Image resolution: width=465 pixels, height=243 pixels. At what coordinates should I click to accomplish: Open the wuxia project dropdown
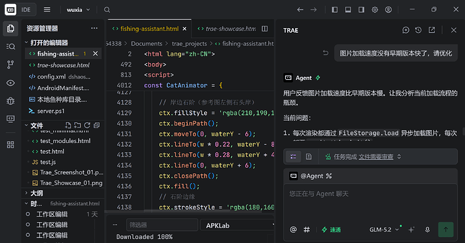pos(78,10)
